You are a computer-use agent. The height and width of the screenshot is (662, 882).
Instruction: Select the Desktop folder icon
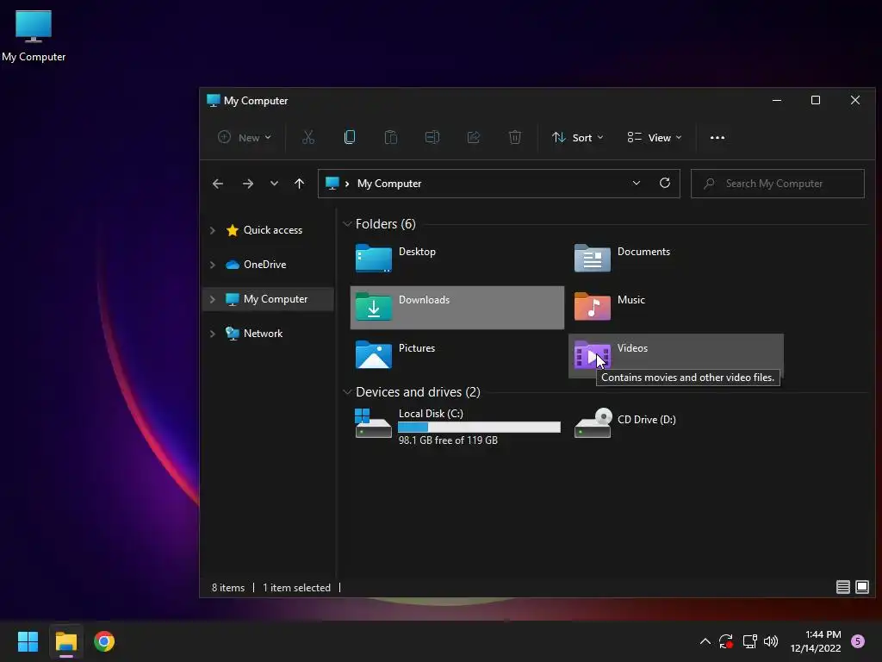pyautogui.click(x=374, y=259)
